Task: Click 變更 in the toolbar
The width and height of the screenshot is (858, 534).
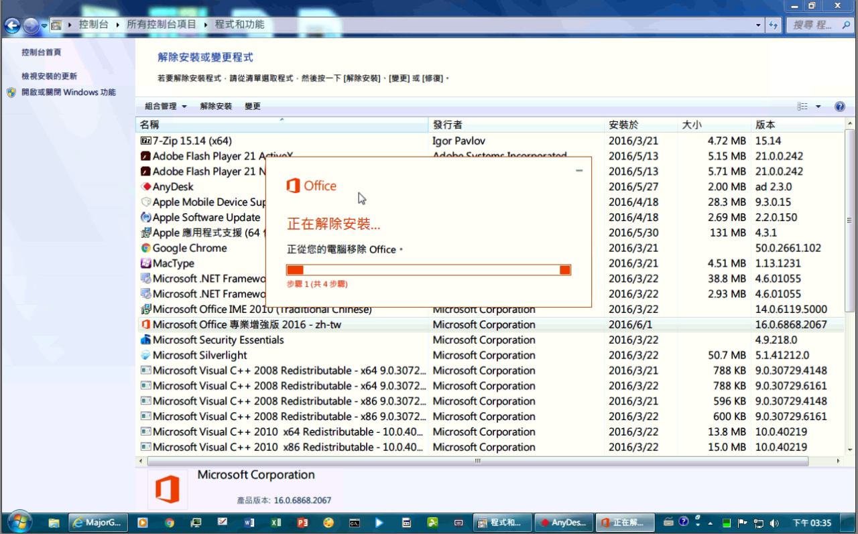Action: click(x=253, y=107)
